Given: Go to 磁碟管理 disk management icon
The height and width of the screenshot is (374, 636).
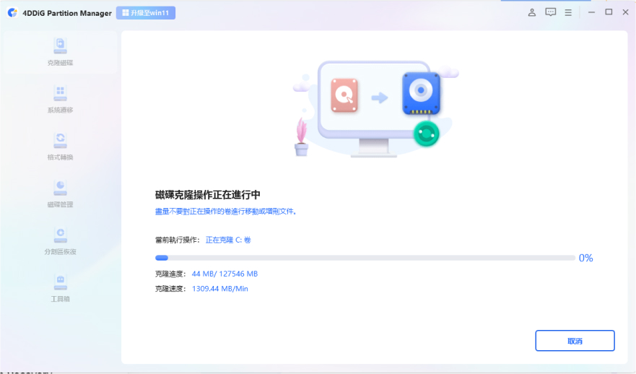Looking at the screenshot, I should 60,188.
